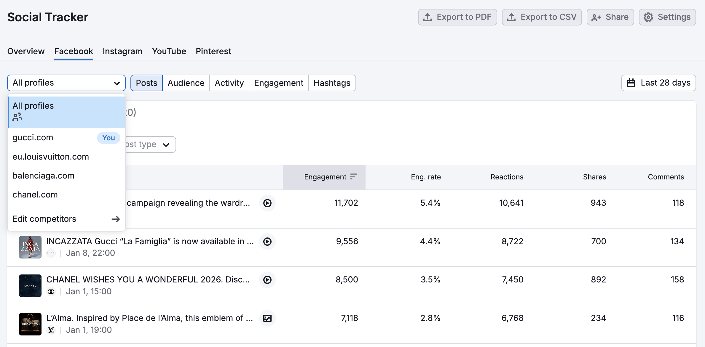Click the Share icon button
Viewport: 705px width, 347px height.
[596, 17]
